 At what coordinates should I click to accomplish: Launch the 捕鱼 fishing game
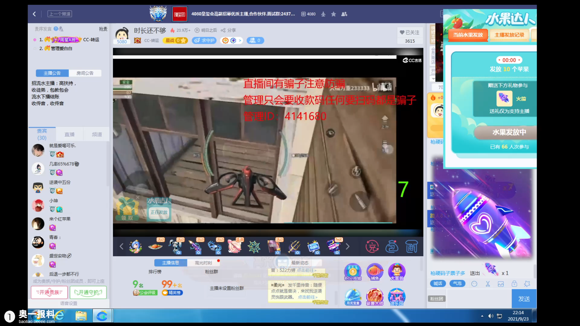(375, 272)
